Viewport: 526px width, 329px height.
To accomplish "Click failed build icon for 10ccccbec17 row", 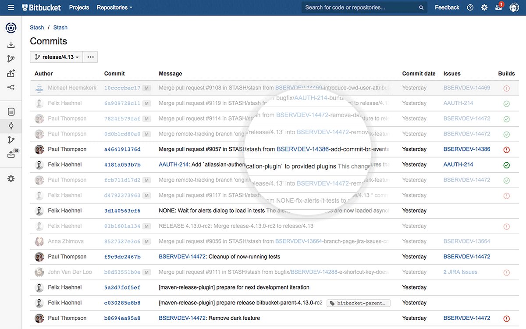I will pos(507,88).
